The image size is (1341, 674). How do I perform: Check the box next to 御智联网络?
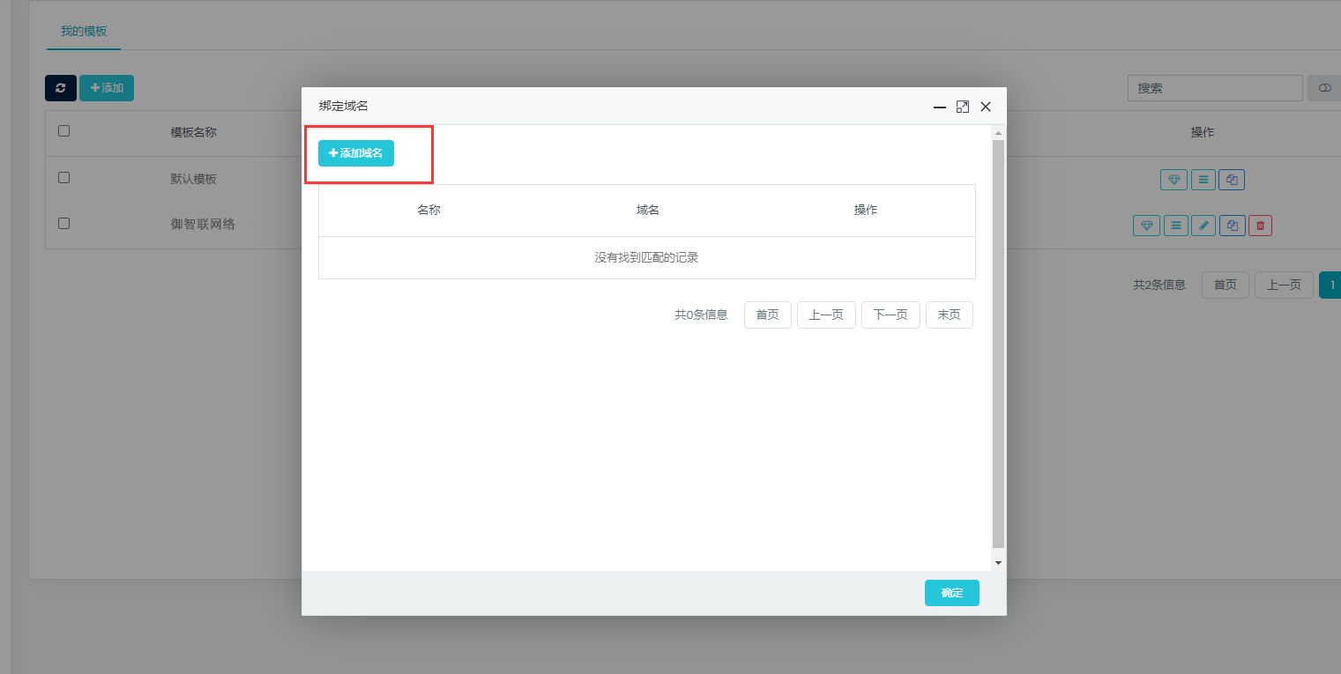click(x=63, y=223)
